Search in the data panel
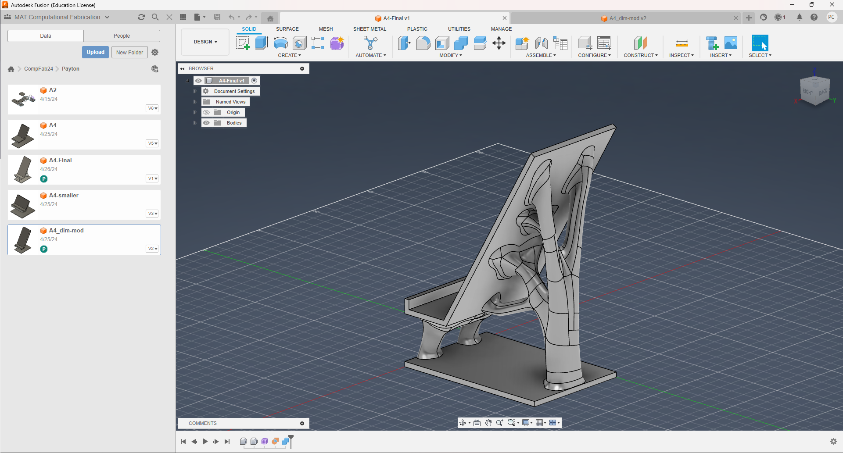Image resolution: width=843 pixels, height=453 pixels. tap(155, 17)
